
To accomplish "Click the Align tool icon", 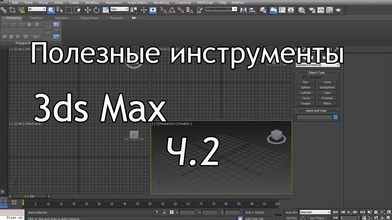I will (x=252, y=10).
